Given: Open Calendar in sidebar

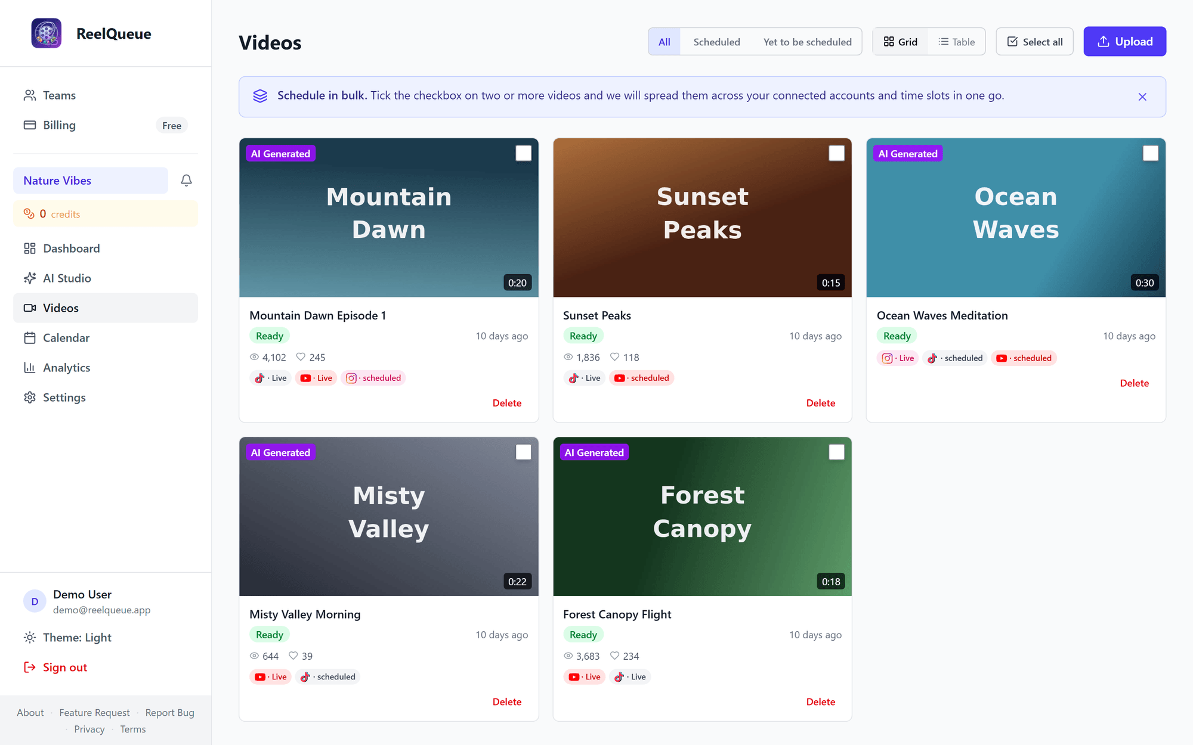Looking at the screenshot, I should pyautogui.click(x=106, y=338).
